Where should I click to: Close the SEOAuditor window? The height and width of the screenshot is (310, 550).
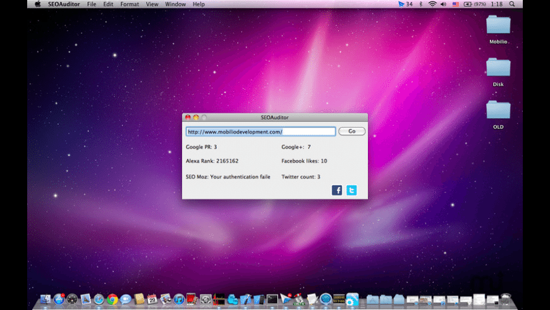[188, 117]
